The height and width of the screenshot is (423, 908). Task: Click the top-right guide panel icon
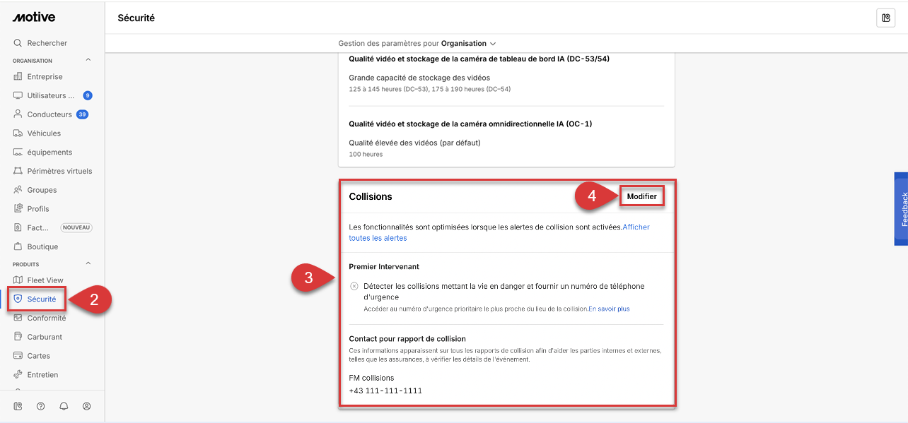coord(885,18)
